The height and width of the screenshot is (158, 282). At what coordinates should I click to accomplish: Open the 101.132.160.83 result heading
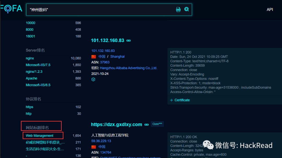pos(108,41)
